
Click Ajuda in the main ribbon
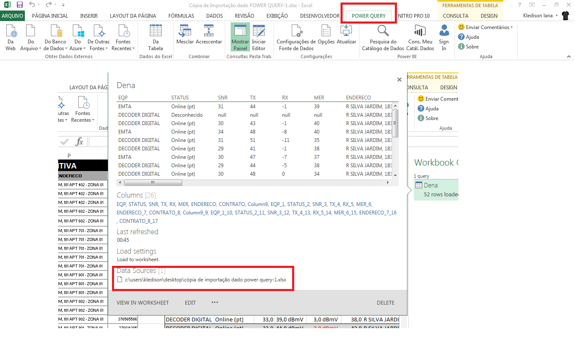(x=469, y=37)
